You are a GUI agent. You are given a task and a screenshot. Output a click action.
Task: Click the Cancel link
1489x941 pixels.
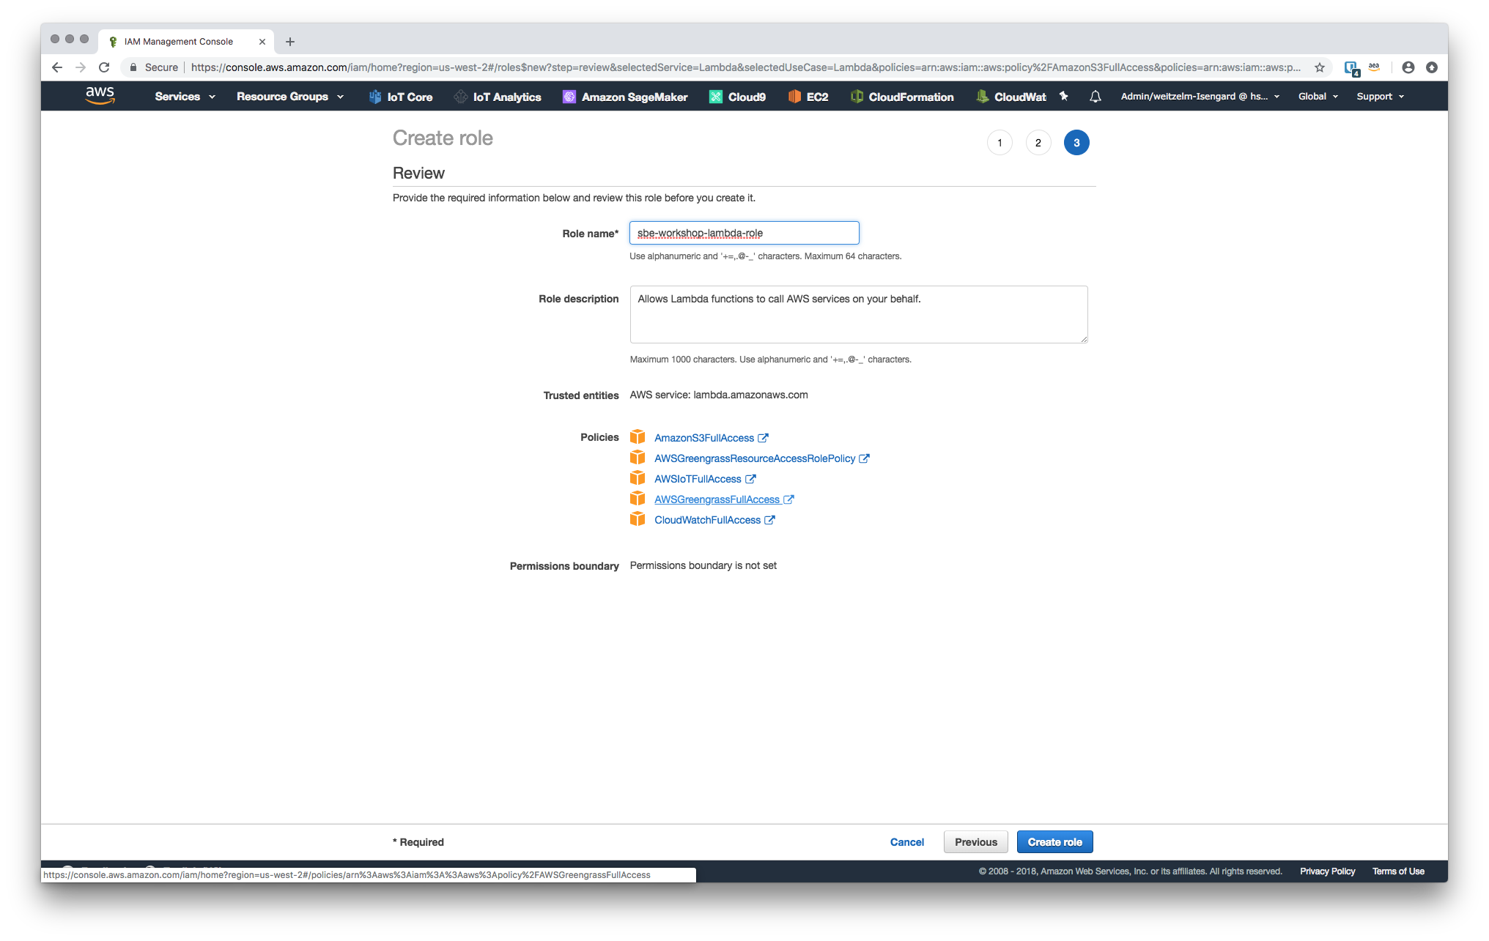pos(907,842)
